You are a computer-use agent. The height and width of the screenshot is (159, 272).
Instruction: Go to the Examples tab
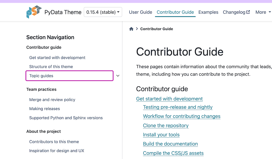pyautogui.click(x=208, y=12)
